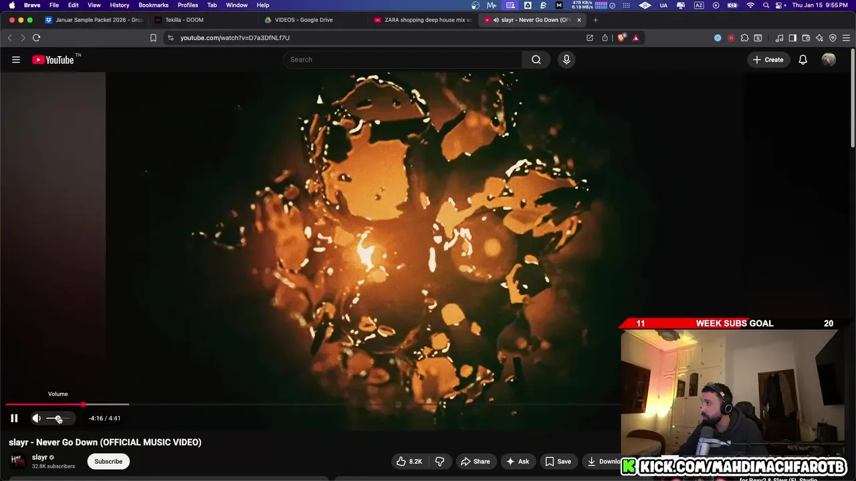Like the video with 8.2K thumbs-up
856x481 pixels.
[409, 462]
